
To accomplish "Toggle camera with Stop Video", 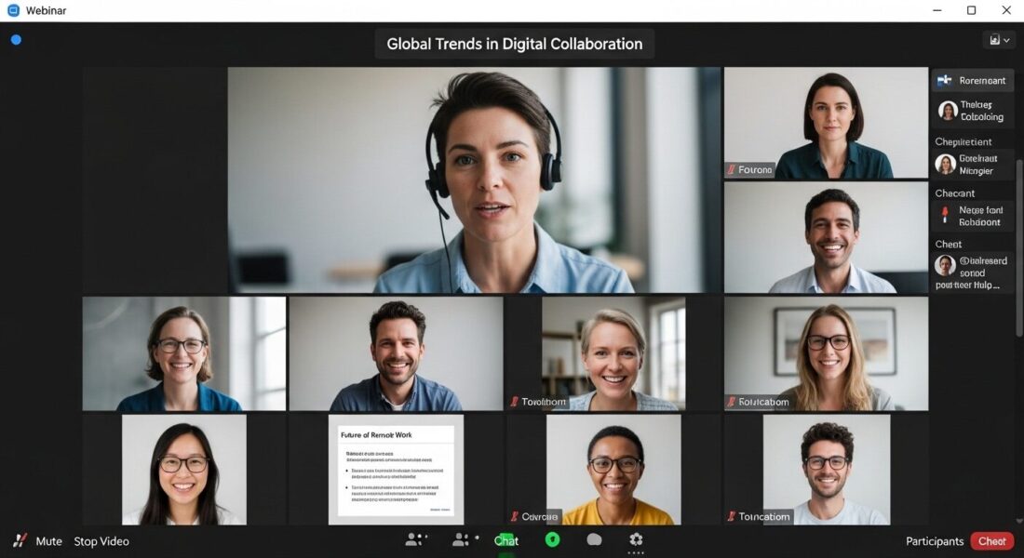I will tap(101, 541).
